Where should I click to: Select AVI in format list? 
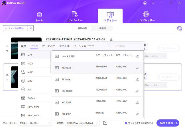click(34, 90)
